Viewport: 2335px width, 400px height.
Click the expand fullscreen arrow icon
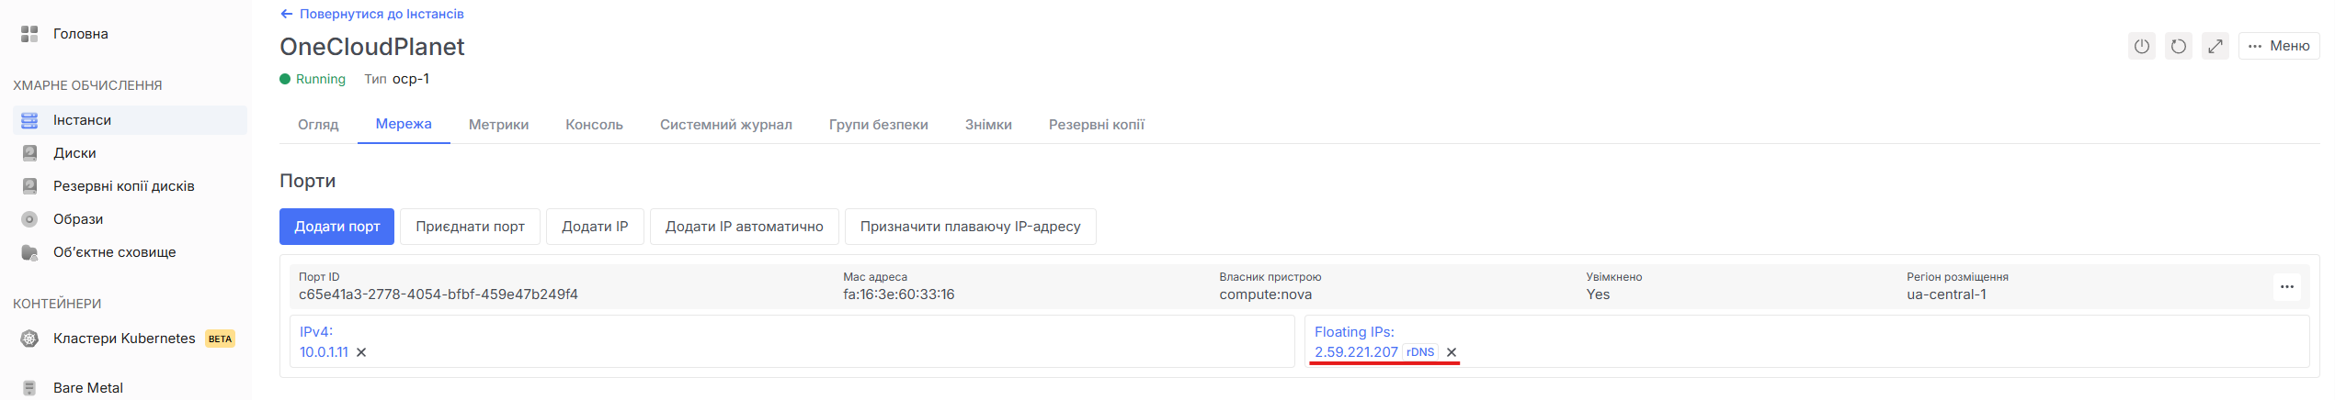2215,46
